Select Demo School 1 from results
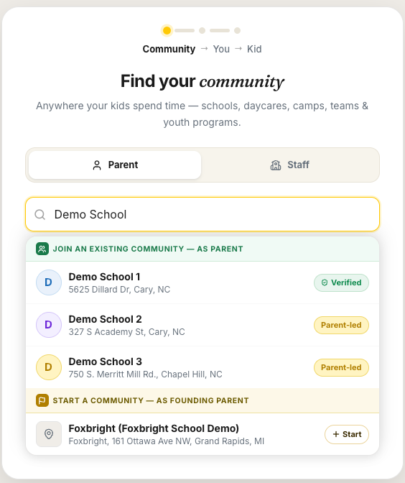The height and width of the screenshot is (483, 405). click(202, 282)
